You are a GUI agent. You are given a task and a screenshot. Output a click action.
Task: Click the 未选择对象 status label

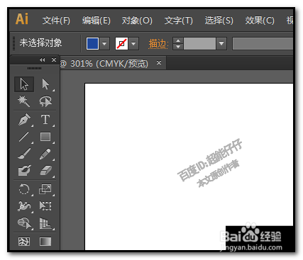[40, 43]
